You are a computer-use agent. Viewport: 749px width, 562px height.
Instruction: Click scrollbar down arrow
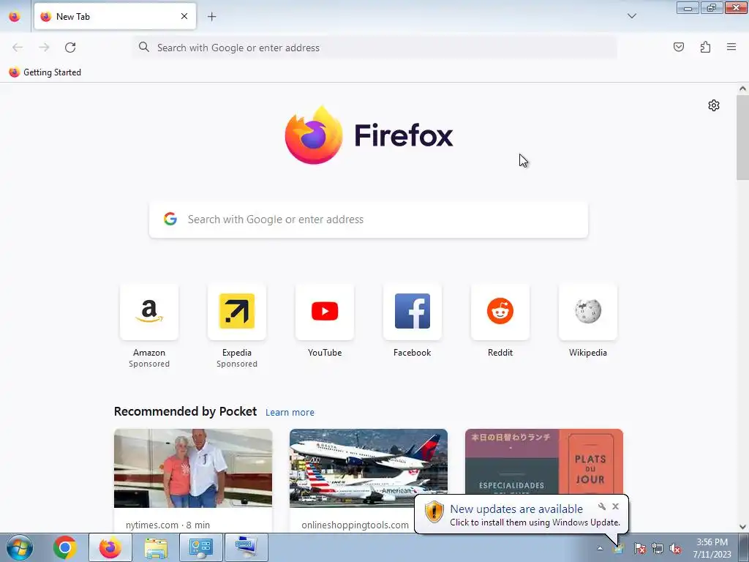coord(742,527)
